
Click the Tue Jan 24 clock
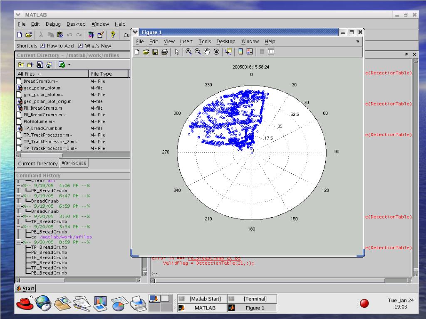pos(401,304)
